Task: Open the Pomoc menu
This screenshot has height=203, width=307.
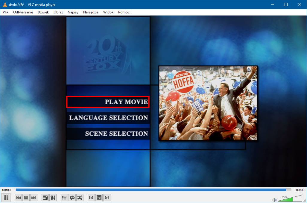Action: [x=124, y=12]
